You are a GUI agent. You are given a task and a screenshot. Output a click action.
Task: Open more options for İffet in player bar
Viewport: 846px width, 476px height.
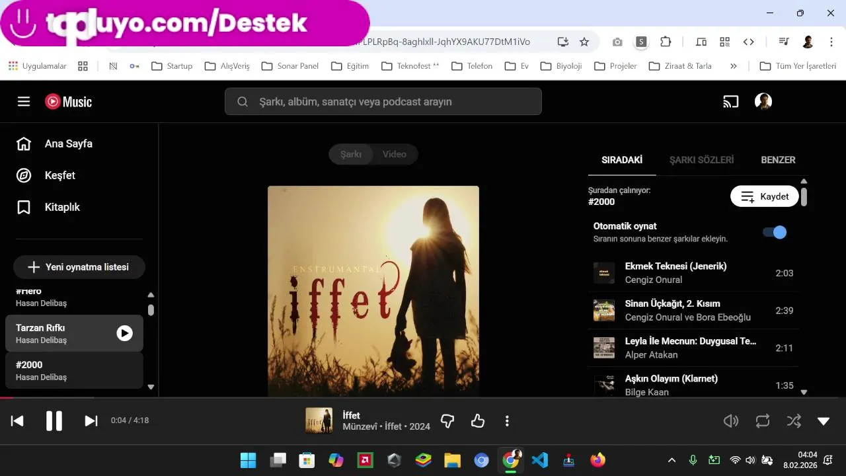(507, 421)
